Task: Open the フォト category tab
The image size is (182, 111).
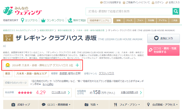Action: 140,21
